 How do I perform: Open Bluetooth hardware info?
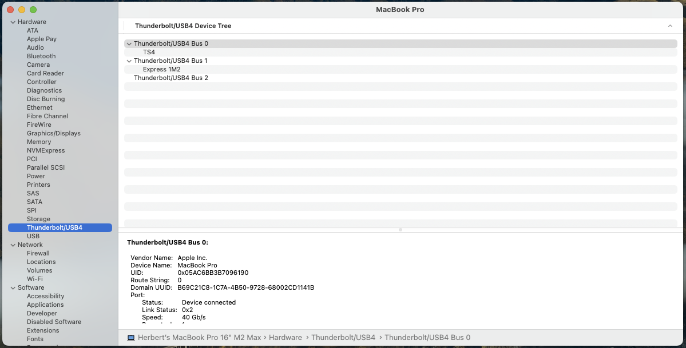[x=41, y=56]
